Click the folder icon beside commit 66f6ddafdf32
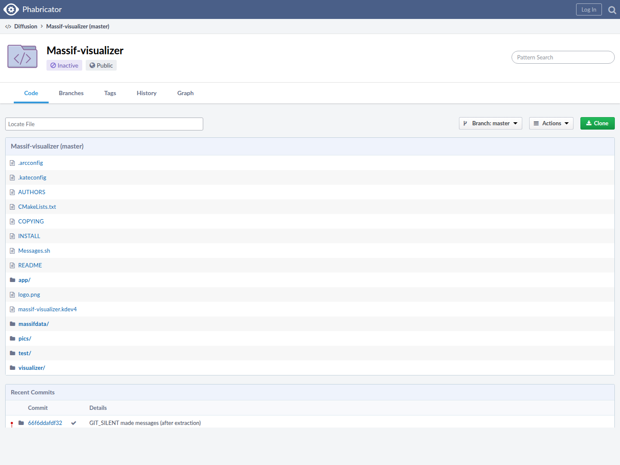620x465 pixels. [21, 423]
